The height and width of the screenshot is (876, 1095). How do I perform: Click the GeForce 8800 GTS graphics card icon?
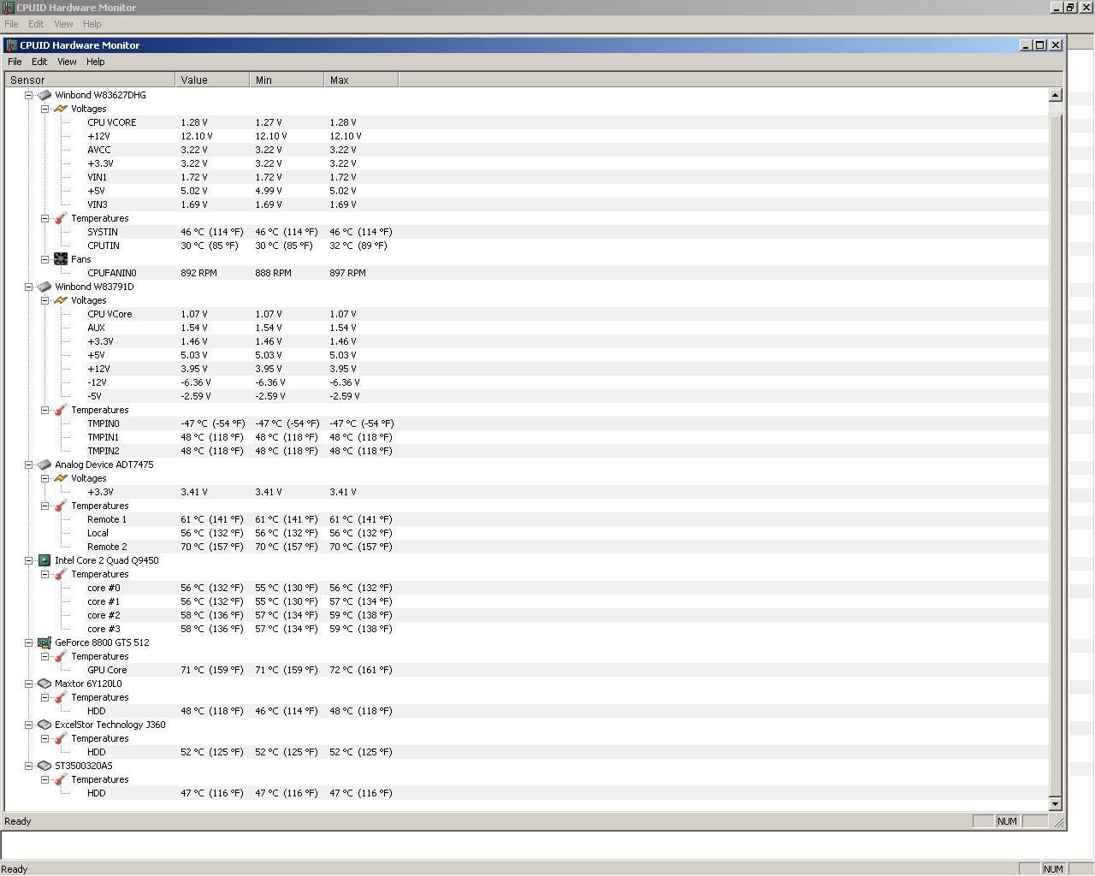point(44,642)
